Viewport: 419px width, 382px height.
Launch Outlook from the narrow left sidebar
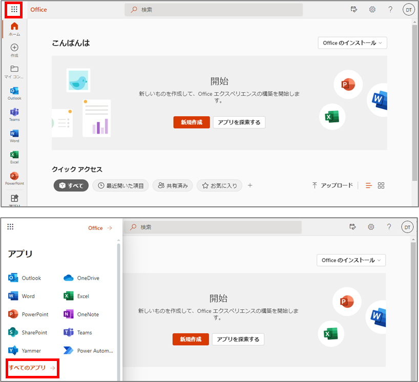coord(14,93)
